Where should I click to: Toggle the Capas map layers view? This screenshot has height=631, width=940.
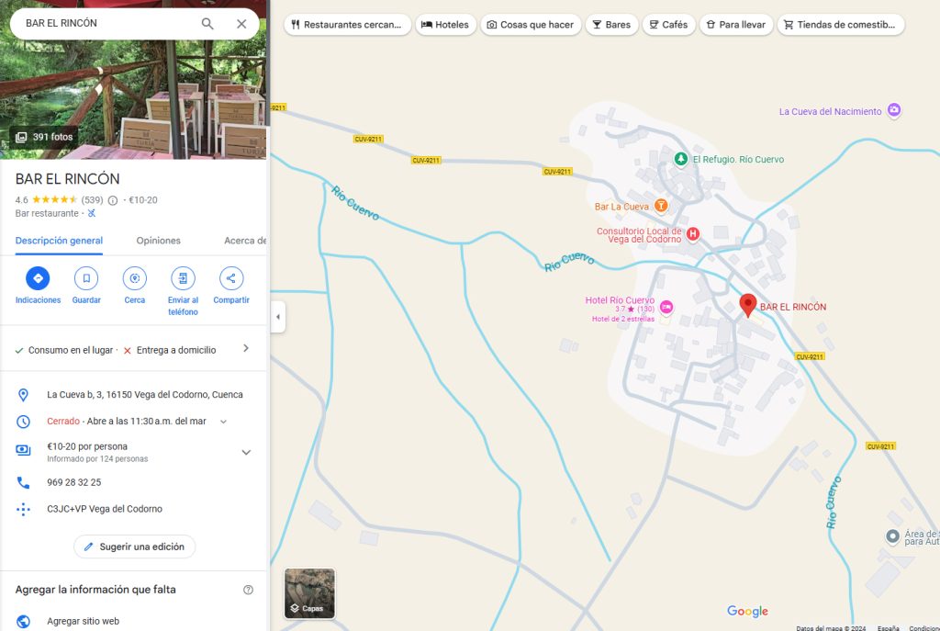(x=309, y=593)
